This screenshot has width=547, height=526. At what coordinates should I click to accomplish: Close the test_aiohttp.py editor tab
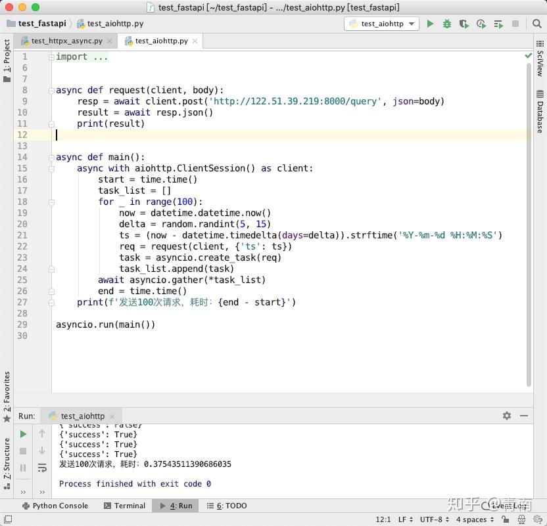pyautogui.click(x=195, y=41)
